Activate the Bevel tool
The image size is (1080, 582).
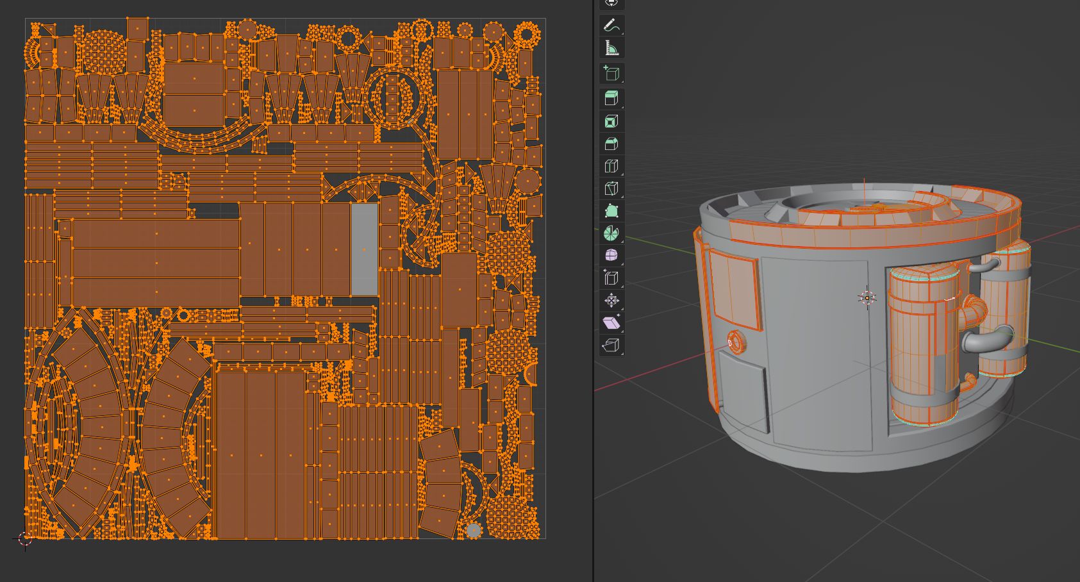(611, 144)
